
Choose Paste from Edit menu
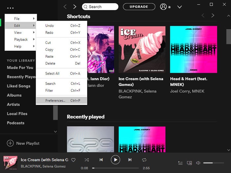(x=62, y=56)
